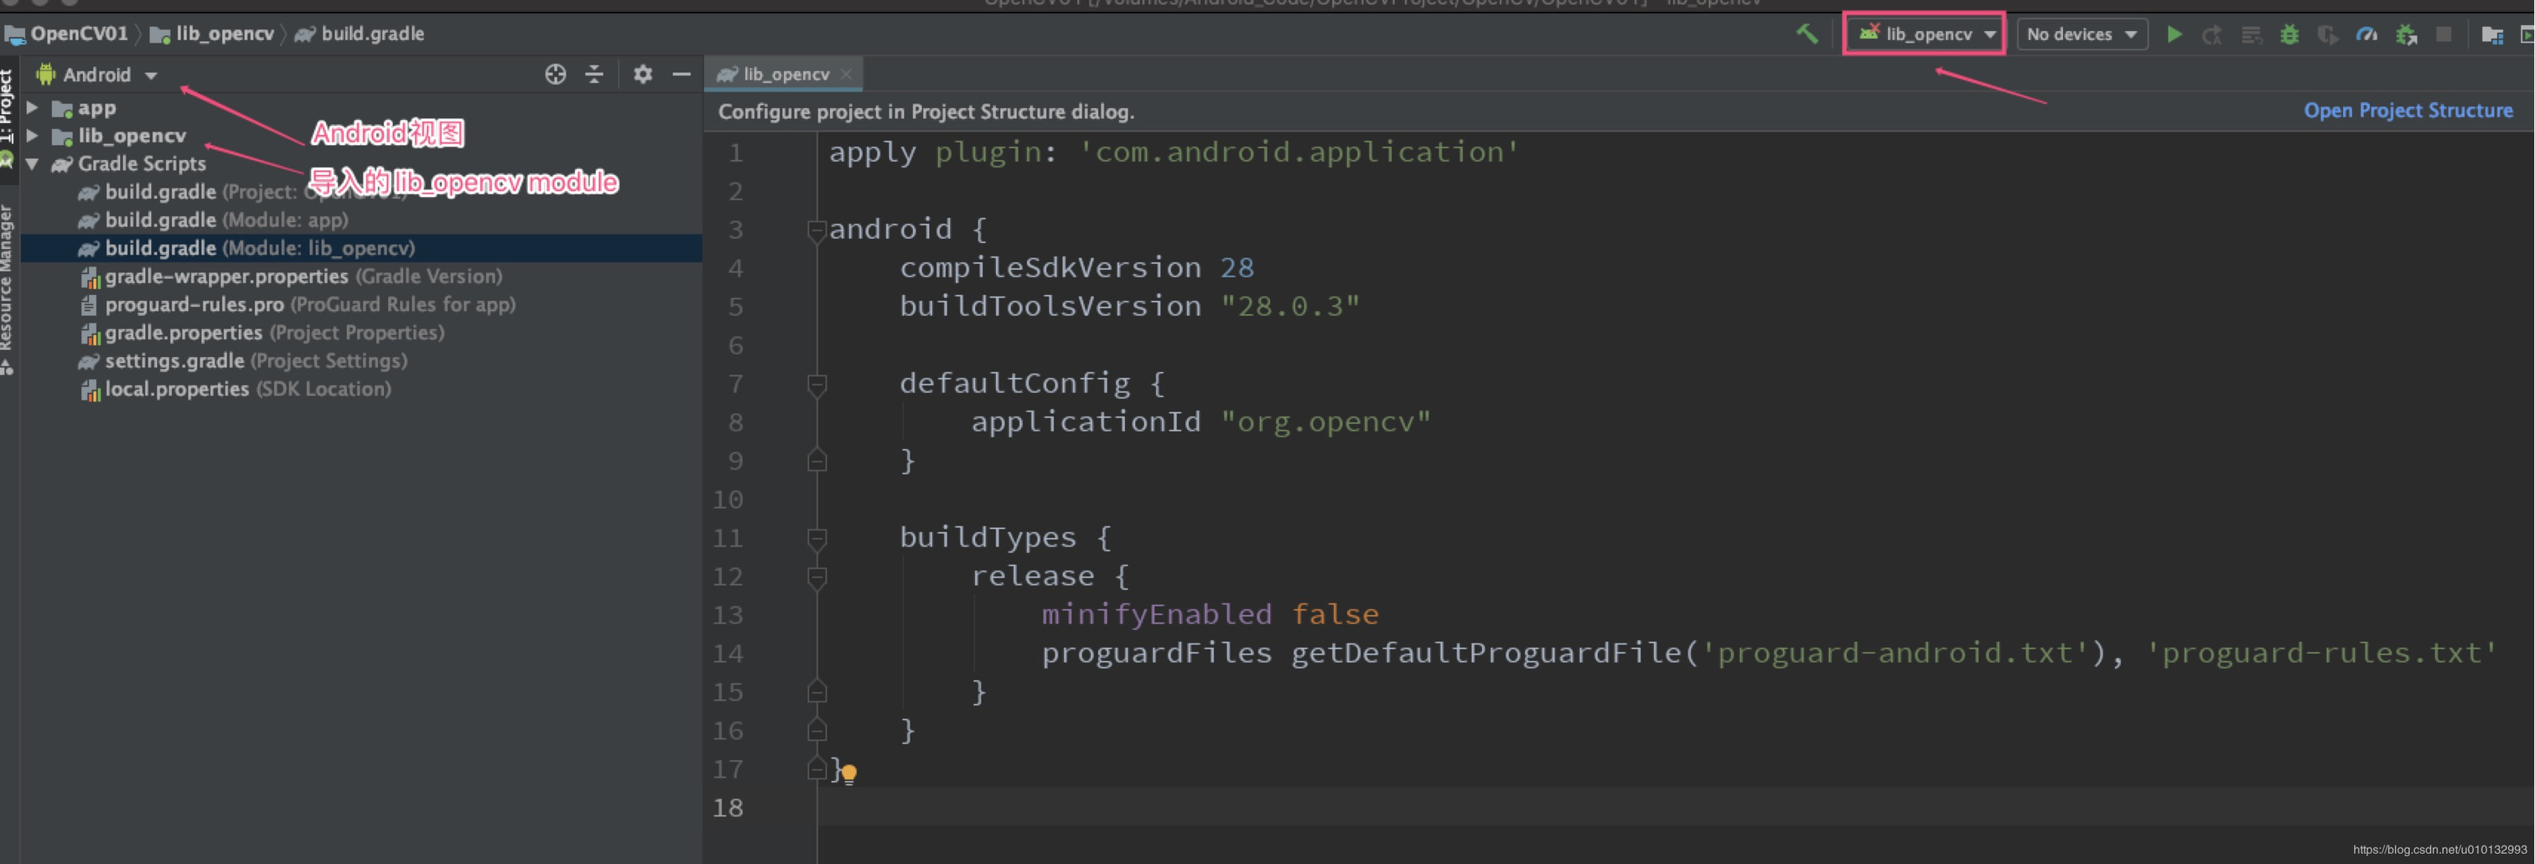Screen dimensions: 2535x864
Task: Select build.gradle (Module: app) file
Action: point(226,220)
